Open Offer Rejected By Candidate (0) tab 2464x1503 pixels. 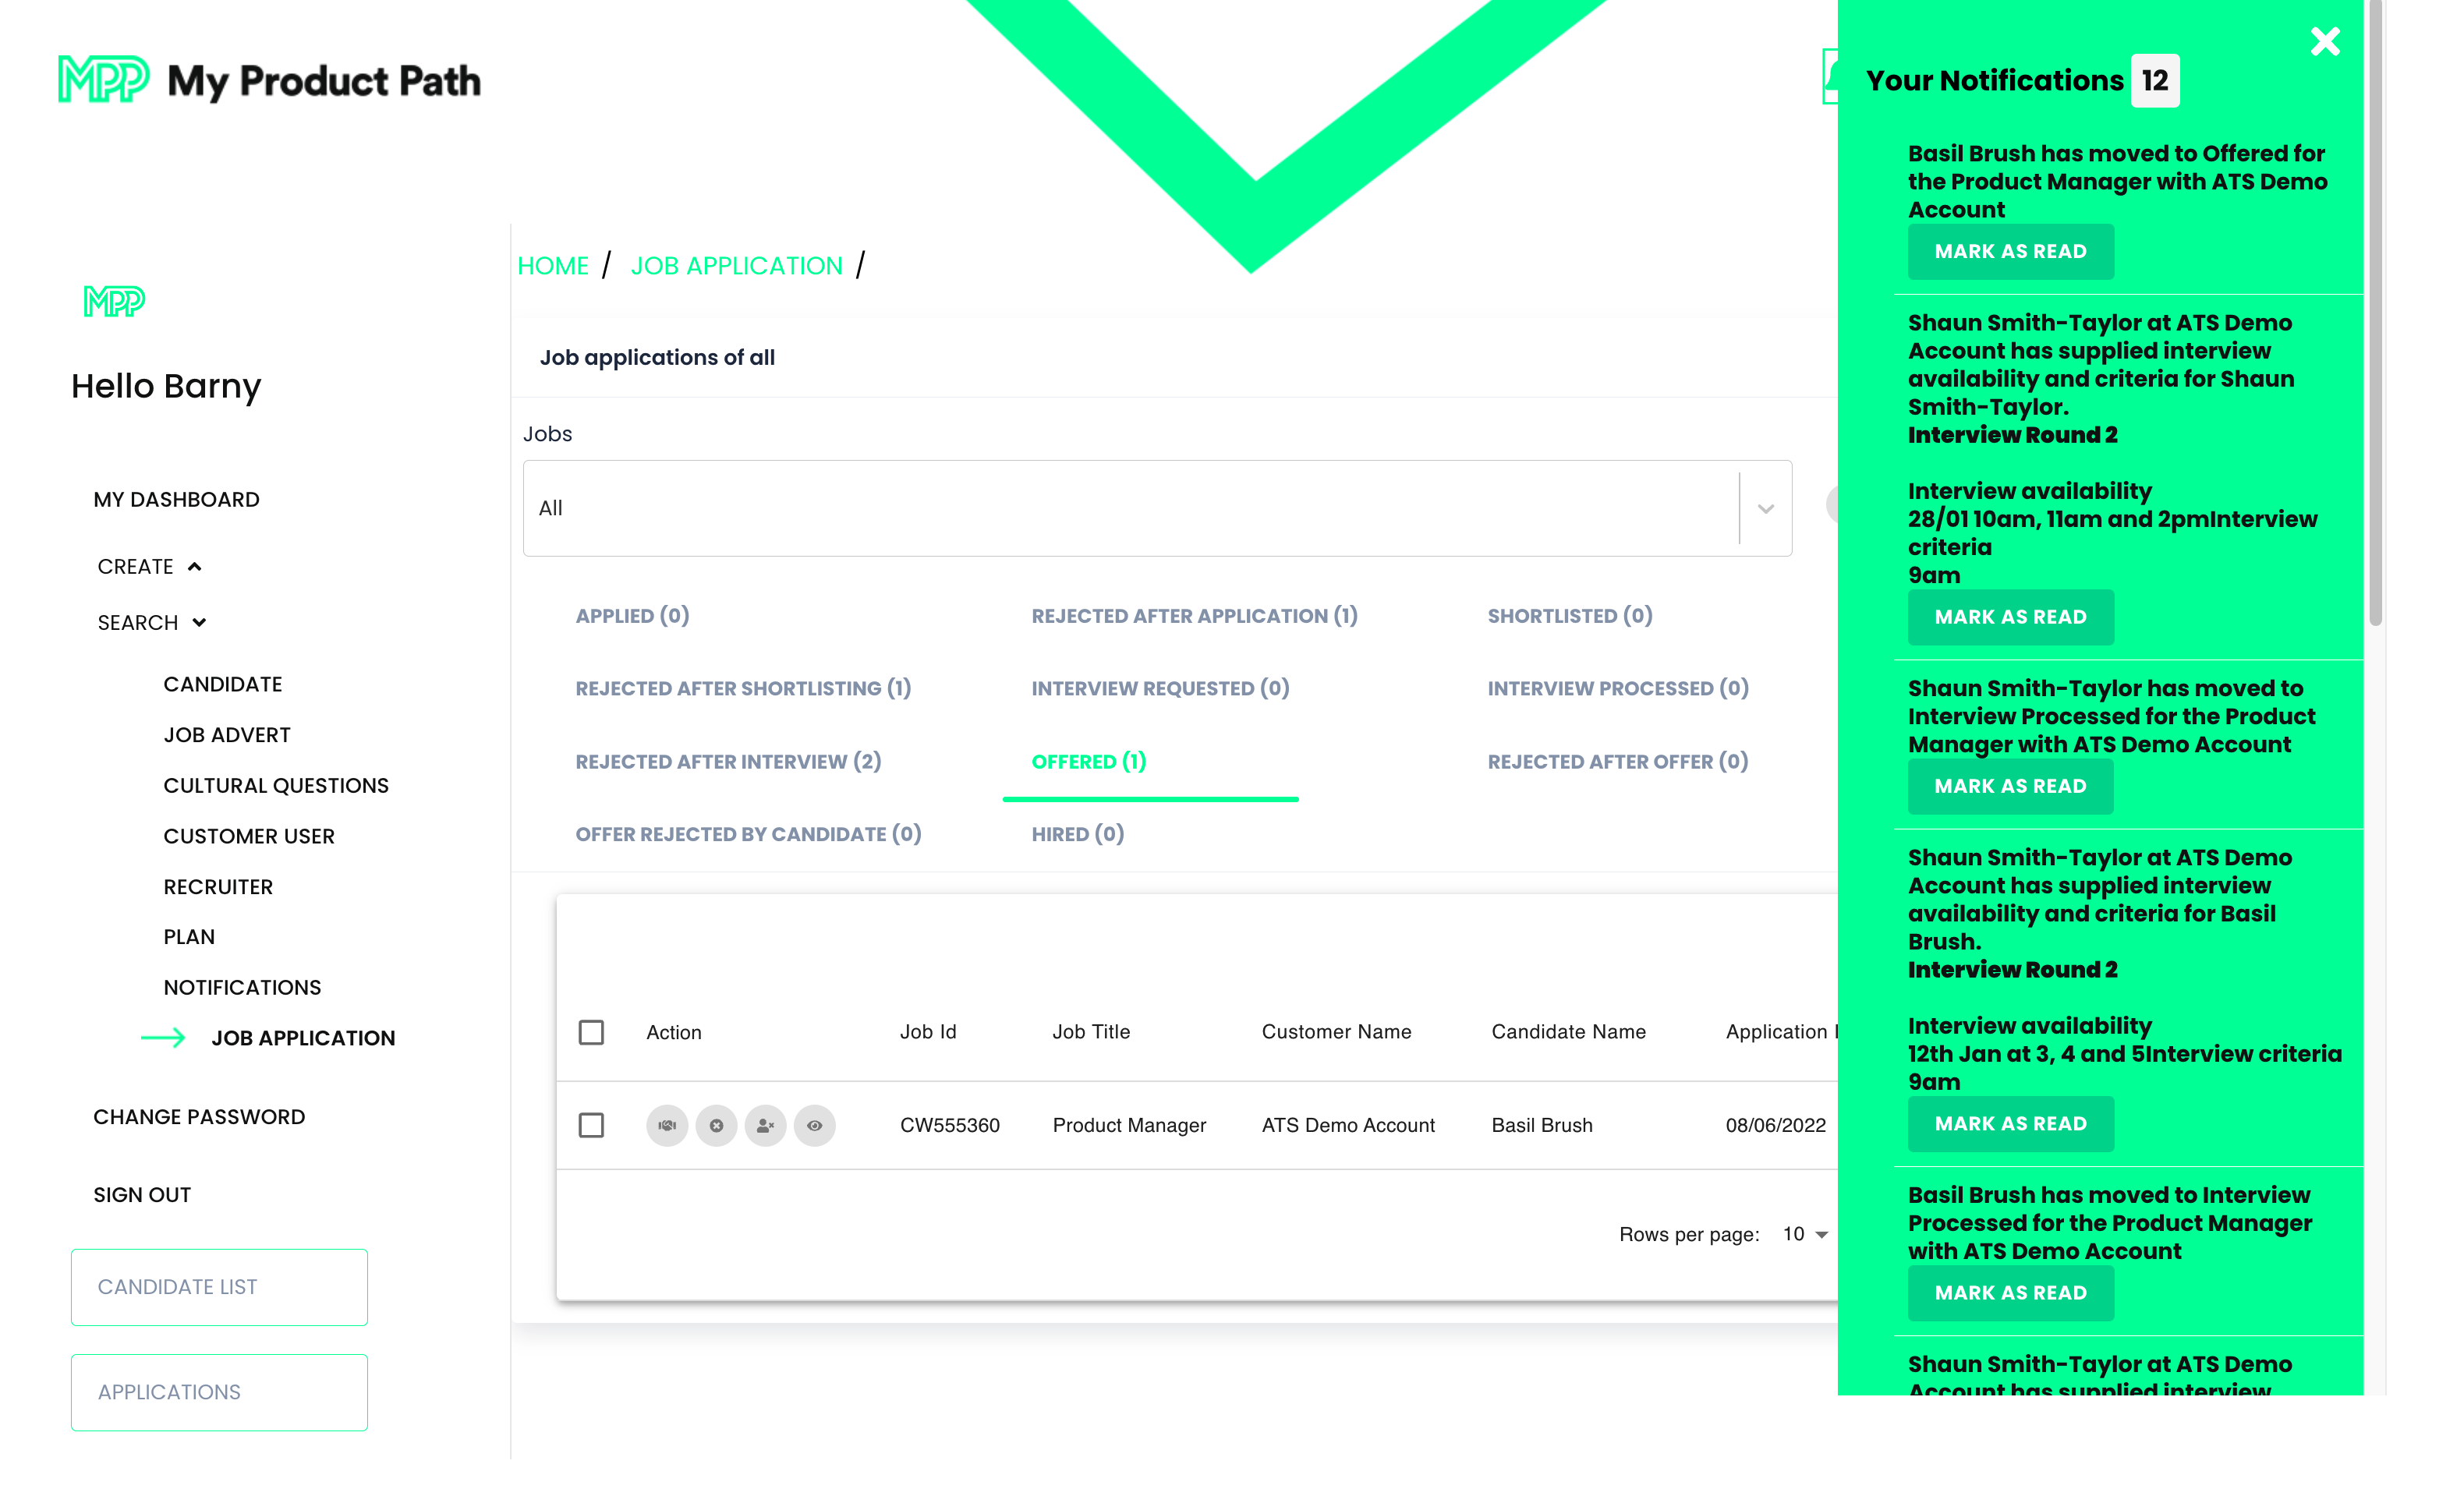[748, 834]
